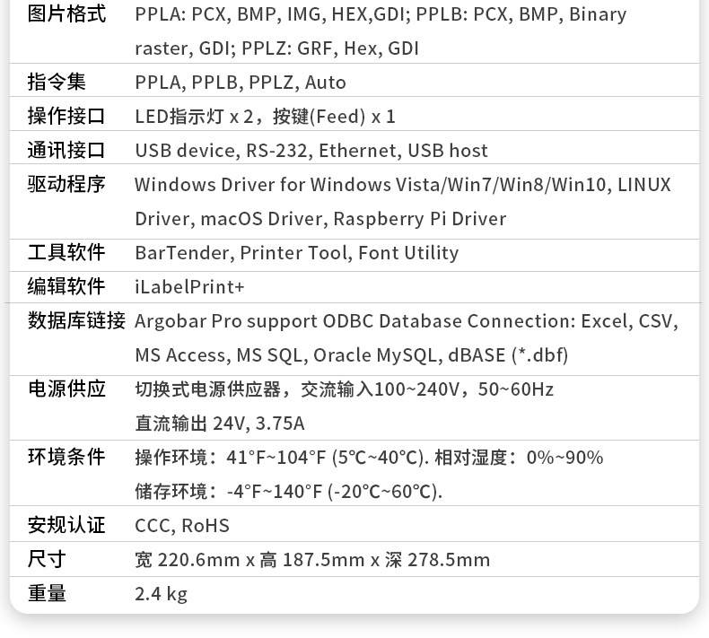Click the 直流输出 24V, 3.75A text

point(220,424)
